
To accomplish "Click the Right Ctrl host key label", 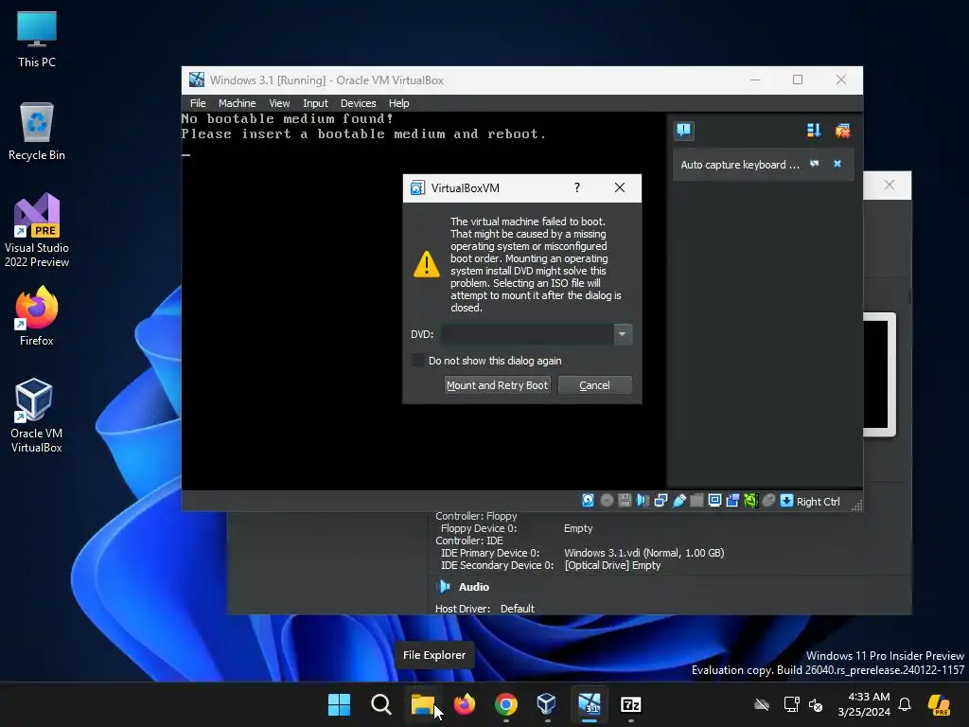I will pos(818,502).
